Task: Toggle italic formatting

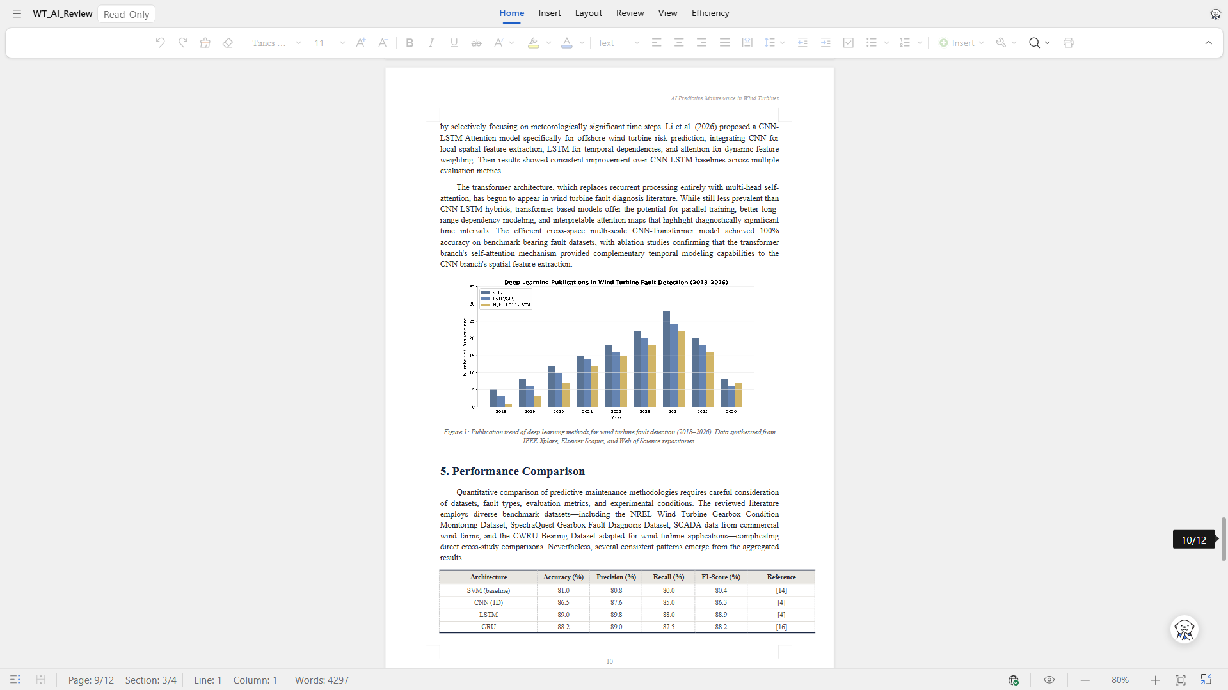Action: tap(431, 43)
